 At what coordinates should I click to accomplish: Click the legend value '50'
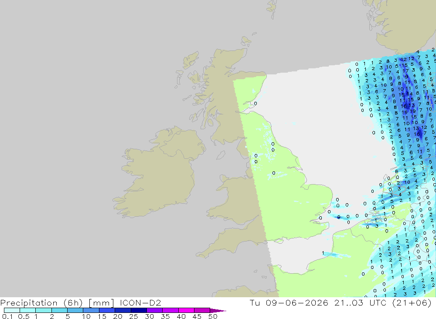(x=213, y=316)
